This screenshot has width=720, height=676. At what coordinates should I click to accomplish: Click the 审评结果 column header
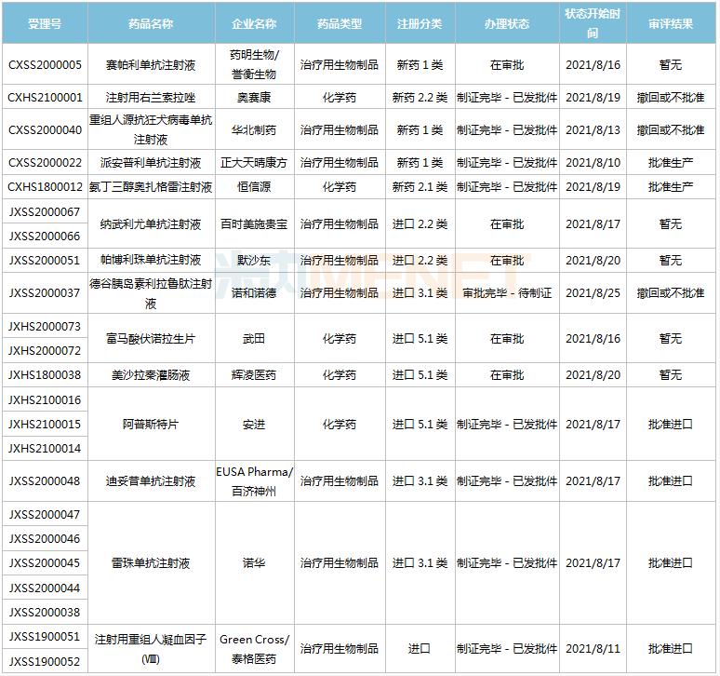tap(671, 23)
